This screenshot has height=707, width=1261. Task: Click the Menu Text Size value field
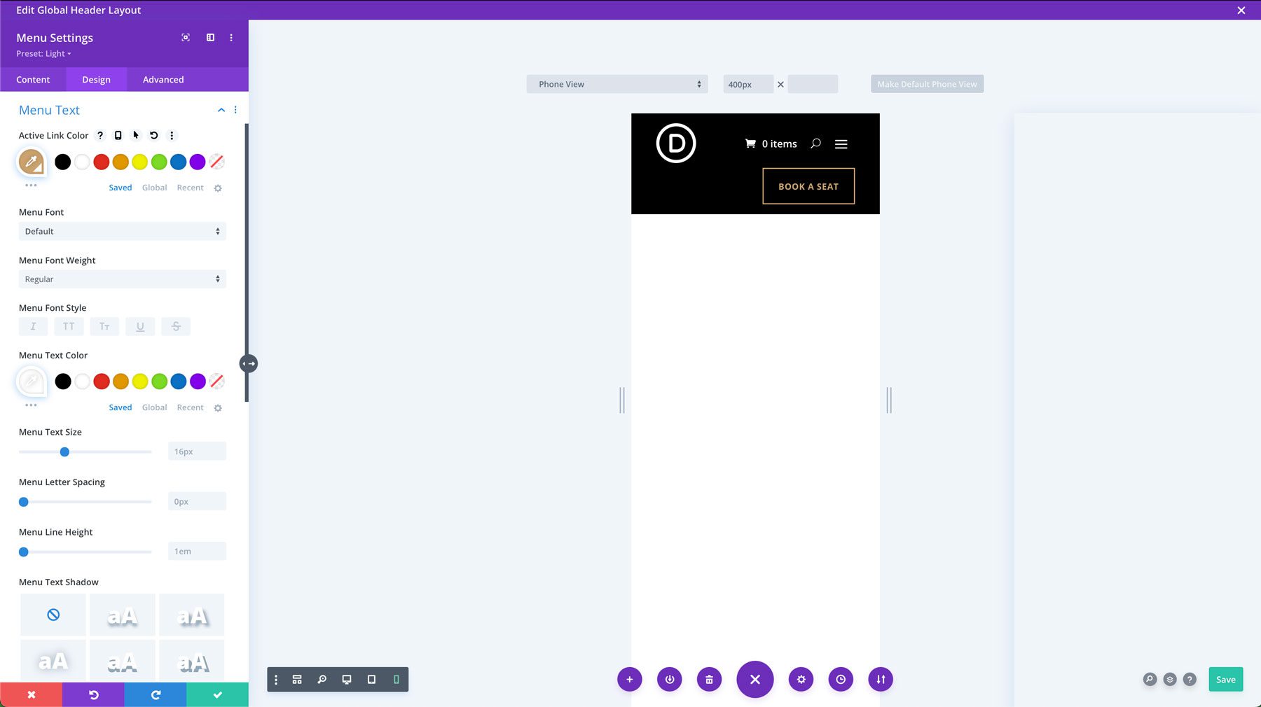196,451
